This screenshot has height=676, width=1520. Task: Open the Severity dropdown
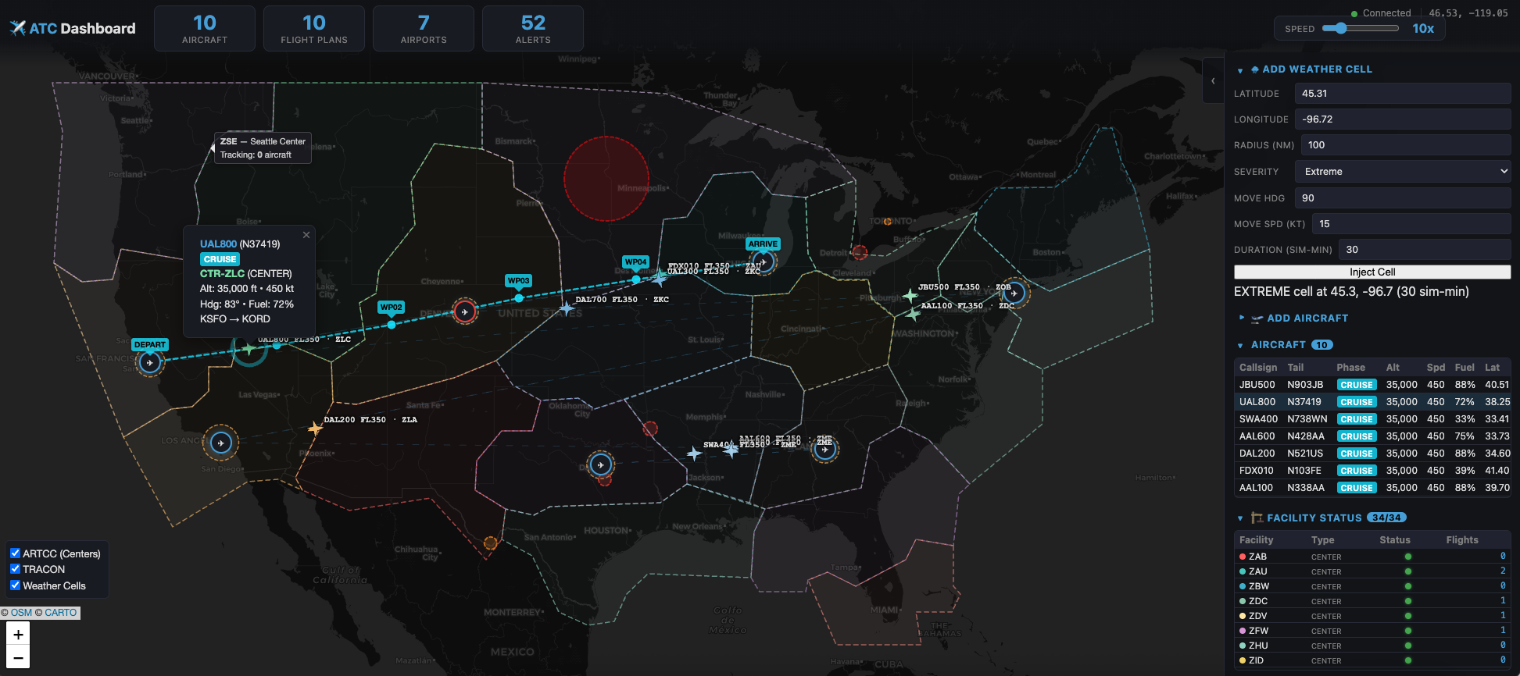coord(1403,172)
